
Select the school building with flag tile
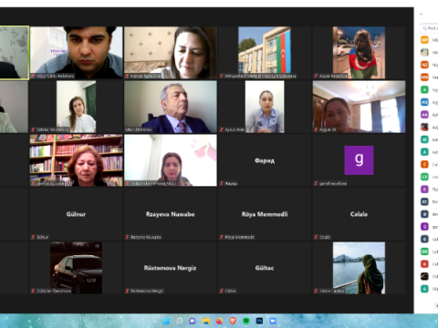pos(265,53)
